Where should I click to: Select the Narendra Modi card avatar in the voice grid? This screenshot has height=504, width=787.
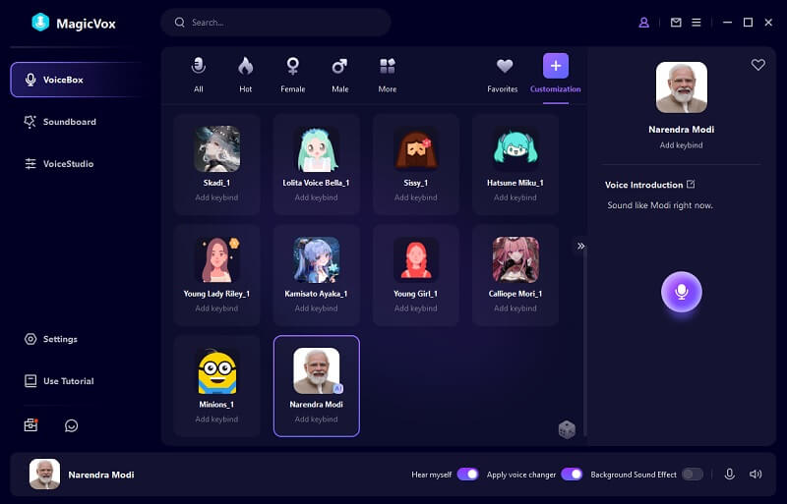[316, 370]
